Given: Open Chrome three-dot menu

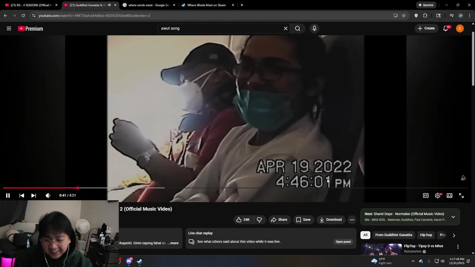Looking at the screenshot, I should coord(470,16).
